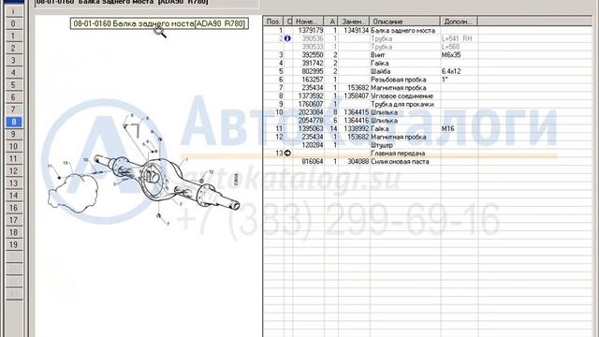Select group button 17 in sidebar
The height and width of the screenshot is (337, 599).
pyautogui.click(x=13, y=220)
